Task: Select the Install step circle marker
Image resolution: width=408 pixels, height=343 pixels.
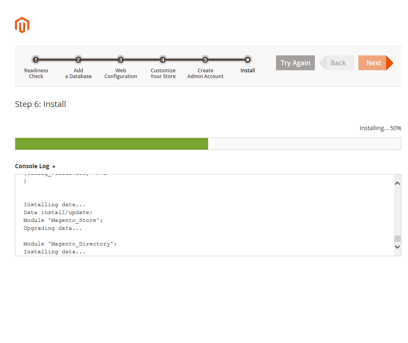Action: [x=247, y=60]
